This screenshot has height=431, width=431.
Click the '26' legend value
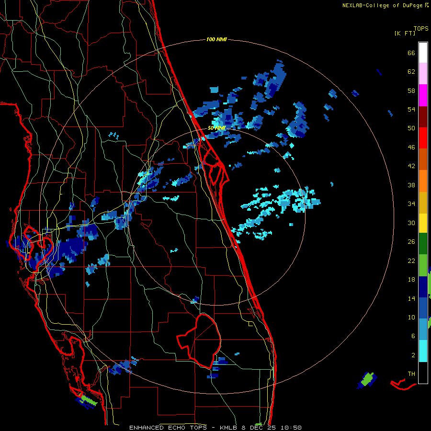click(411, 242)
